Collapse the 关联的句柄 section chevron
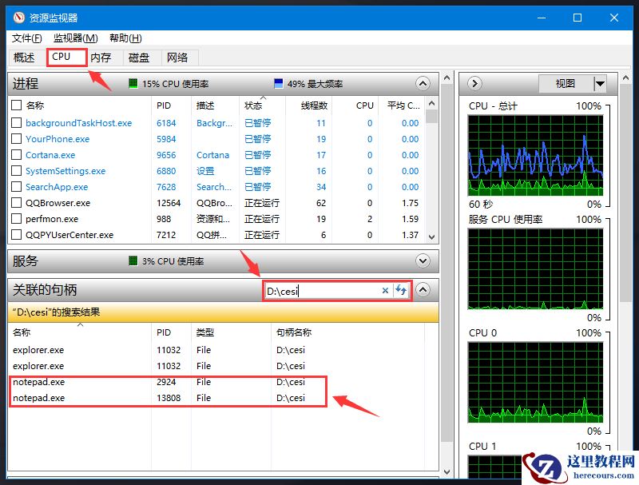Image resolution: width=639 pixels, height=485 pixels. 423,290
